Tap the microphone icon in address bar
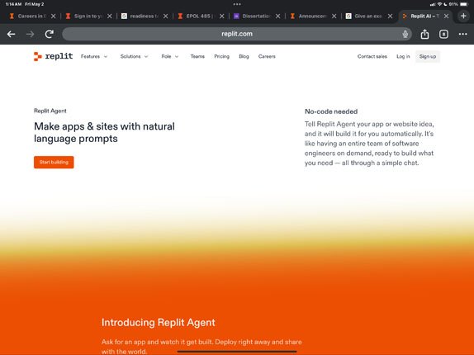The image size is (474, 355). 405,34
